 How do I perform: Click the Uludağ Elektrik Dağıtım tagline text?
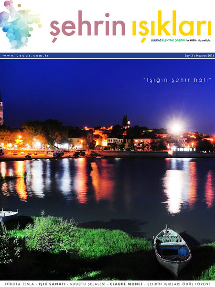(x=181, y=40)
